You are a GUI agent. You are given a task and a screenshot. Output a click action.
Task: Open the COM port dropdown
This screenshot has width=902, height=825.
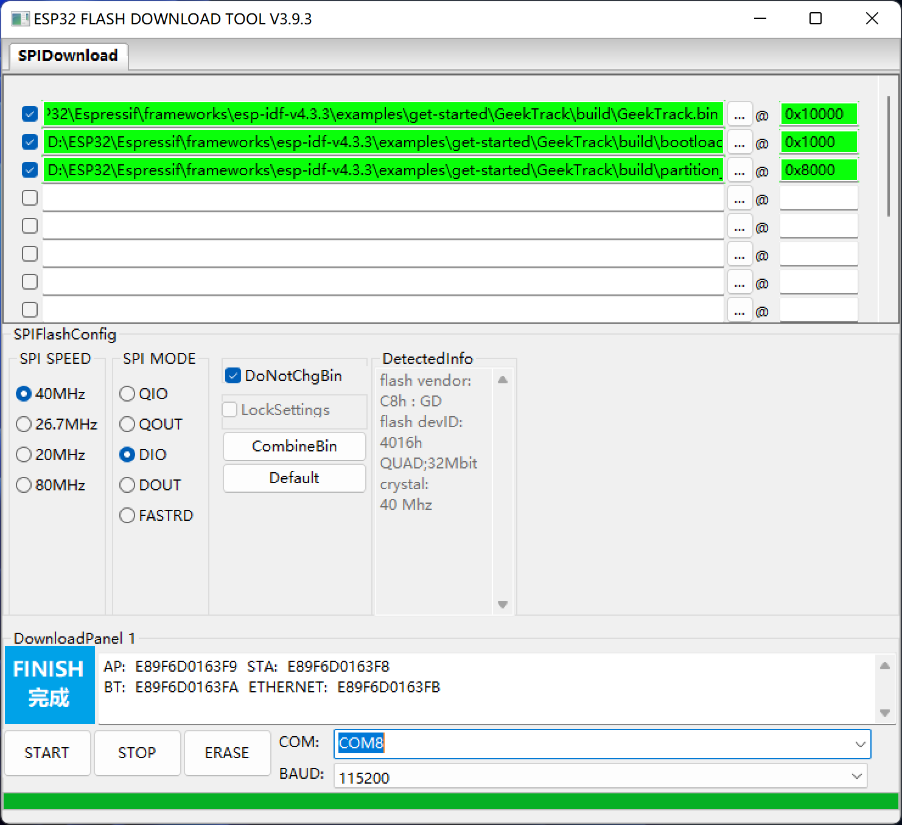pyautogui.click(x=859, y=744)
